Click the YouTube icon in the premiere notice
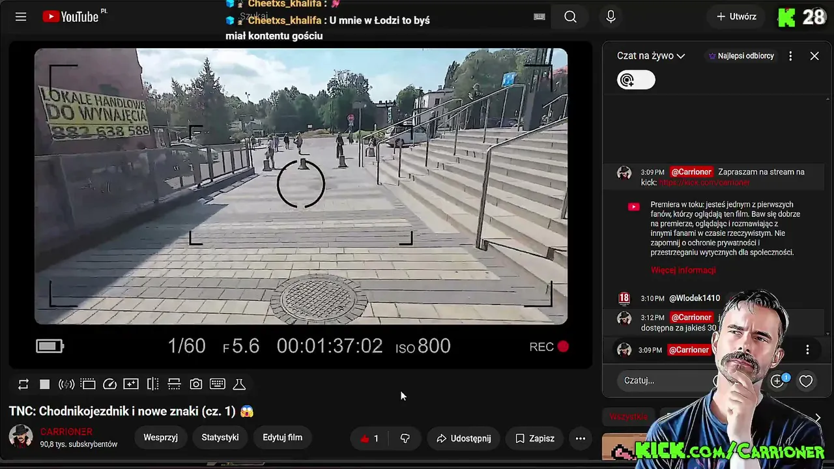 point(633,206)
